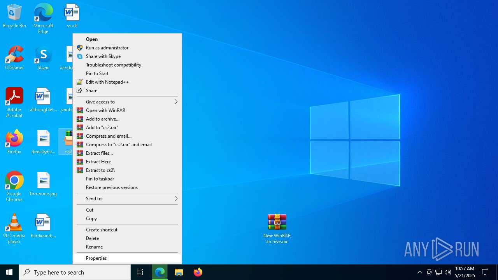Open the Skype desktop shortcut
The image size is (498, 280).
click(43, 58)
